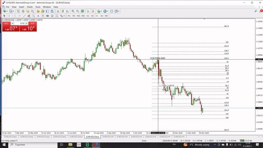Screen dimensions: 263x148
Task: Select the Arrows objects tool
Action: tap(62, 16)
